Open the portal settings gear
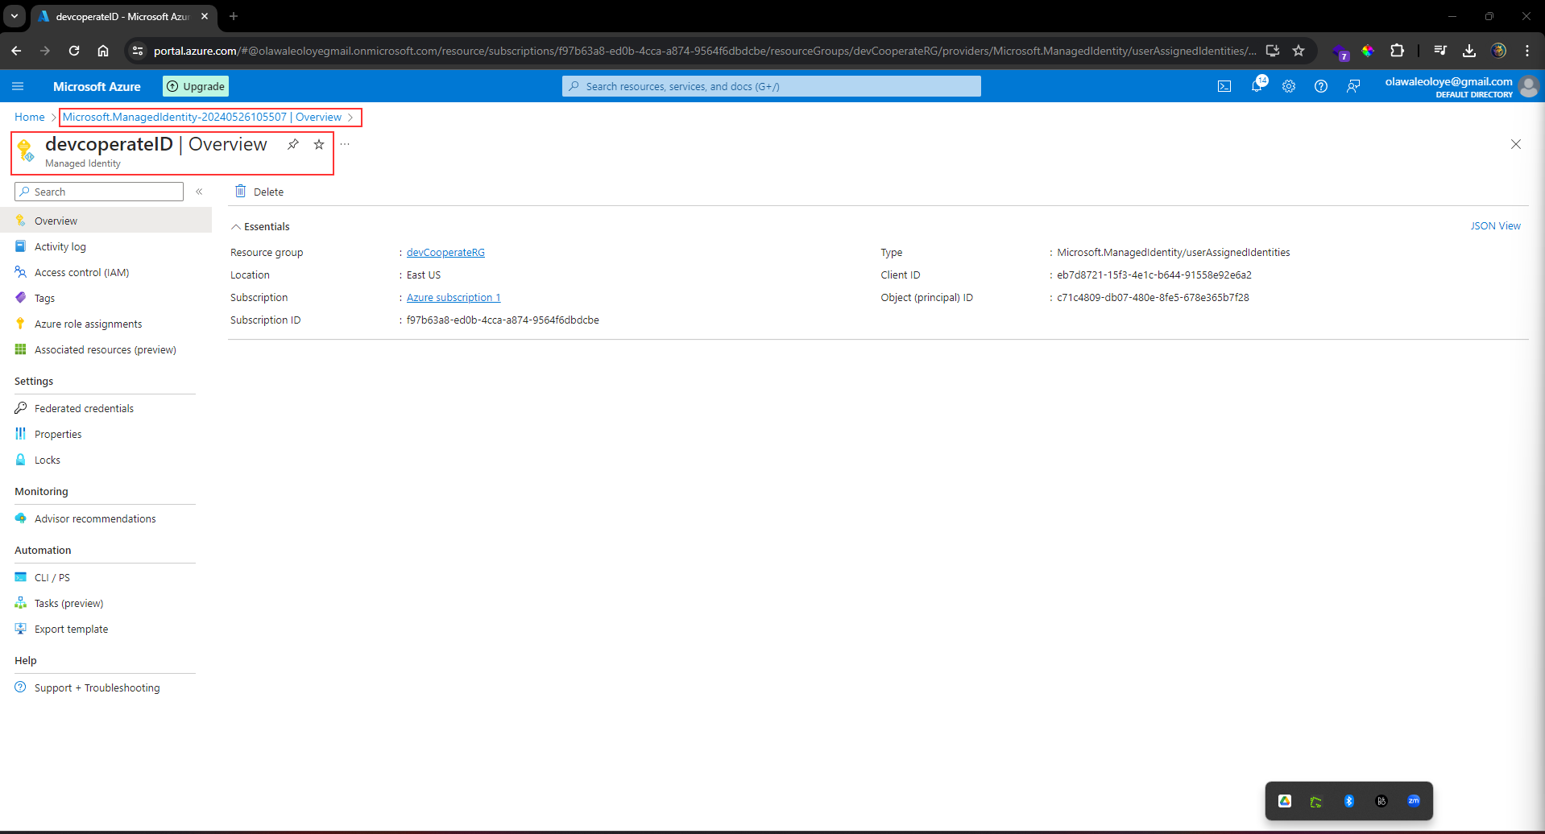Viewport: 1545px width, 834px height. click(x=1289, y=86)
